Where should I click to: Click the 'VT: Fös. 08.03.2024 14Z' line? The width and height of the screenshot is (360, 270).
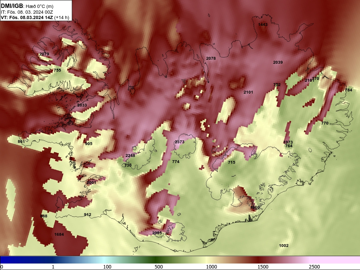point(27,18)
